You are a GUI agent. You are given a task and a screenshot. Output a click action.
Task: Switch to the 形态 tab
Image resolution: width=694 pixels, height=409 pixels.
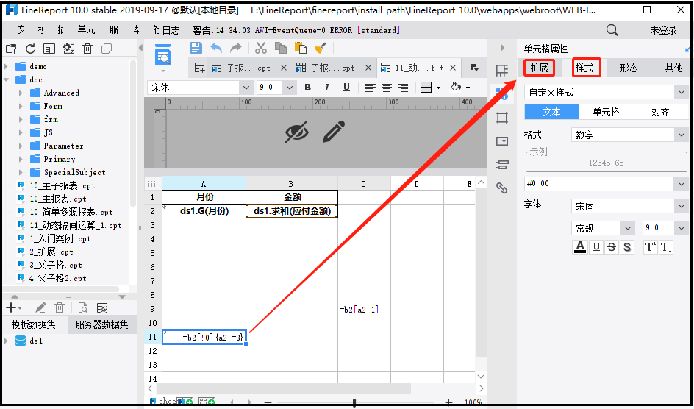[629, 68]
